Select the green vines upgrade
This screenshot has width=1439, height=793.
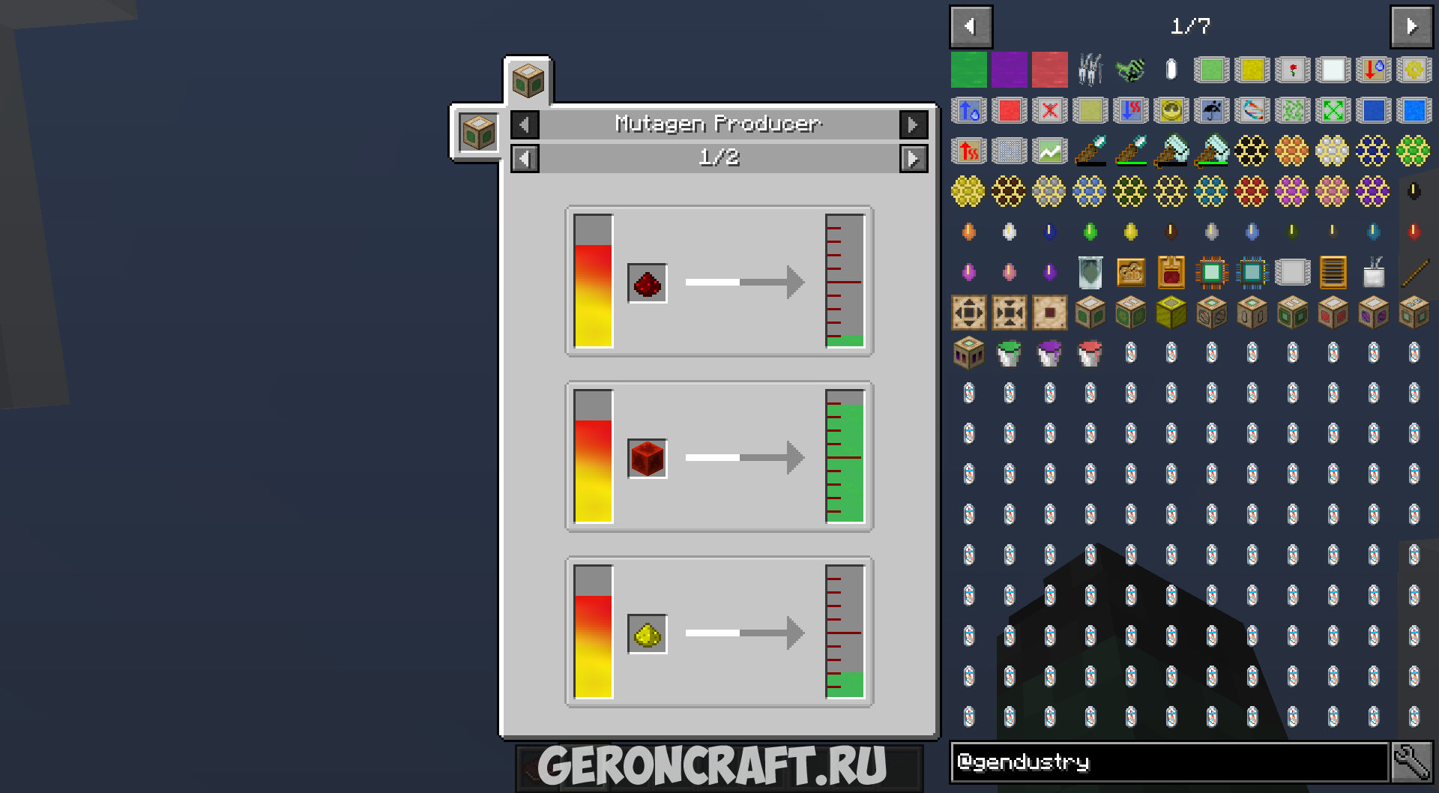point(1292,110)
